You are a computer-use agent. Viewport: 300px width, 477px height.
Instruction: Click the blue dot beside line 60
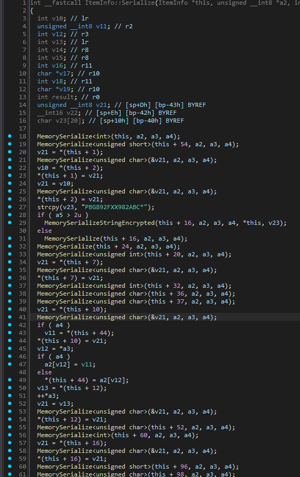point(10,467)
